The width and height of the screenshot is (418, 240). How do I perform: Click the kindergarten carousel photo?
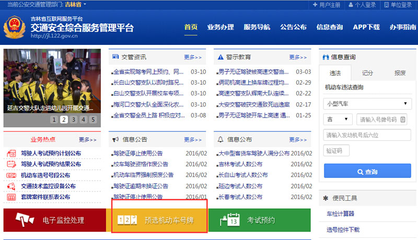(52, 81)
